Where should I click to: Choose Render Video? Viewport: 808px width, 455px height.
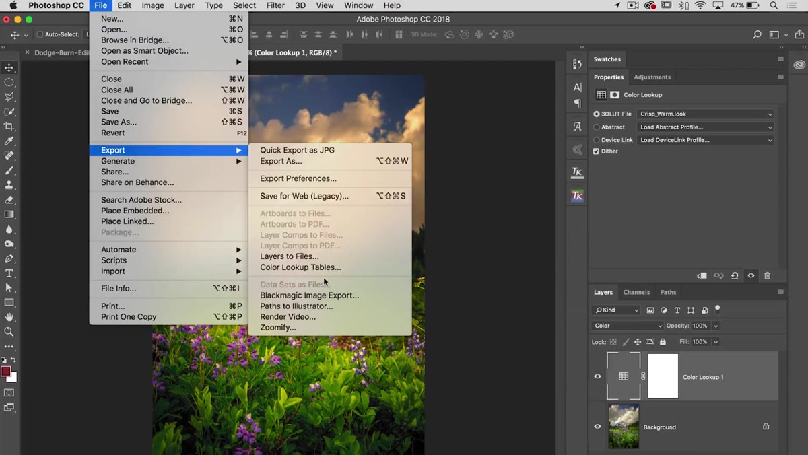tap(288, 317)
